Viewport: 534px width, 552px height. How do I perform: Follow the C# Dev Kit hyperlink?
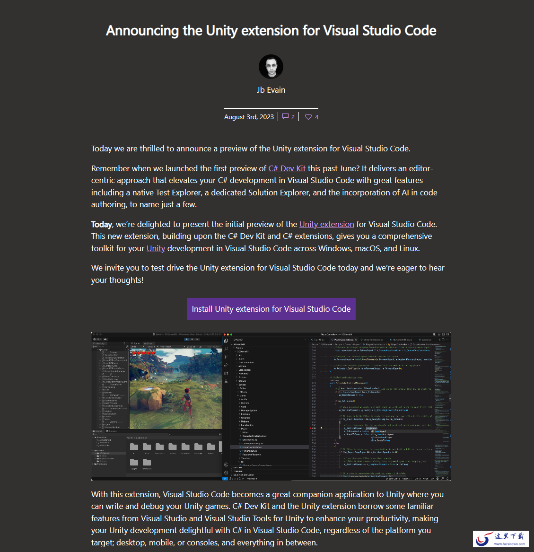click(x=287, y=168)
